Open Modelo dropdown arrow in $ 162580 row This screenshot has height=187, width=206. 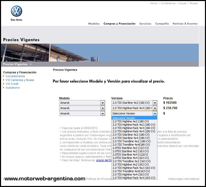coord(103,103)
